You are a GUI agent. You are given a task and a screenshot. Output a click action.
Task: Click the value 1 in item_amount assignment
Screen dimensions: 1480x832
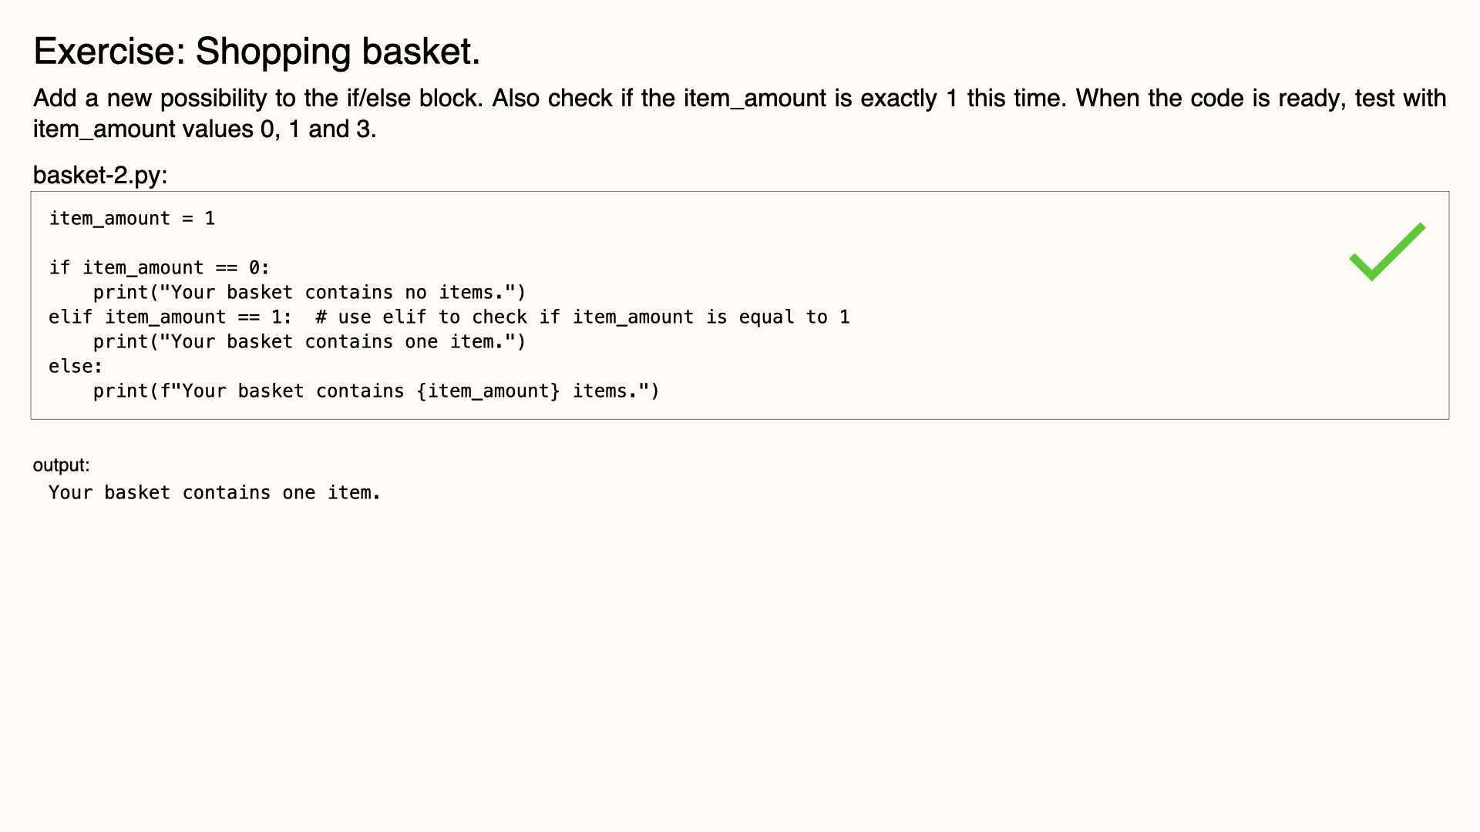tap(210, 219)
